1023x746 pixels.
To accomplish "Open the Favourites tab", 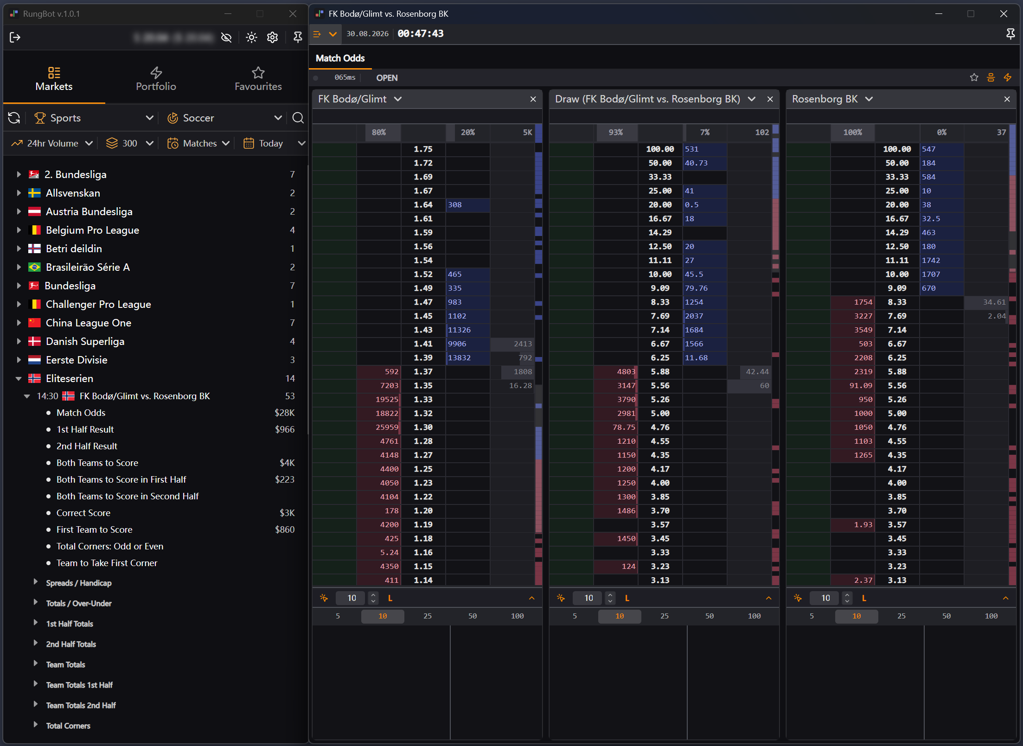I will click(x=258, y=79).
